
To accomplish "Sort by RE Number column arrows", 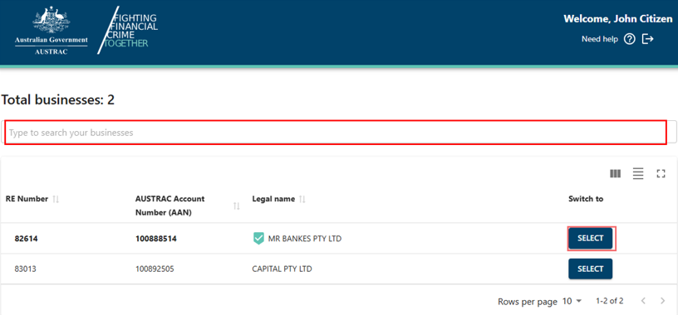I will click(x=56, y=199).
